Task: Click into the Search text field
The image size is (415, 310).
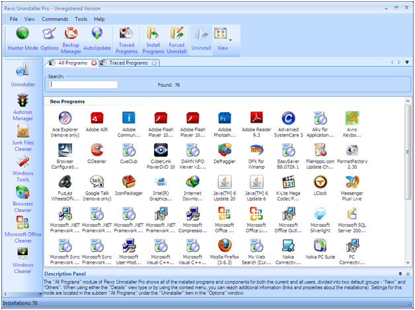Action: (x=84, y=84)
